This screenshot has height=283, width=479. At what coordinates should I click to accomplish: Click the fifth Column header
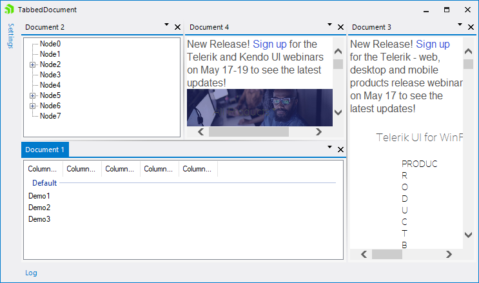[198, 169]
